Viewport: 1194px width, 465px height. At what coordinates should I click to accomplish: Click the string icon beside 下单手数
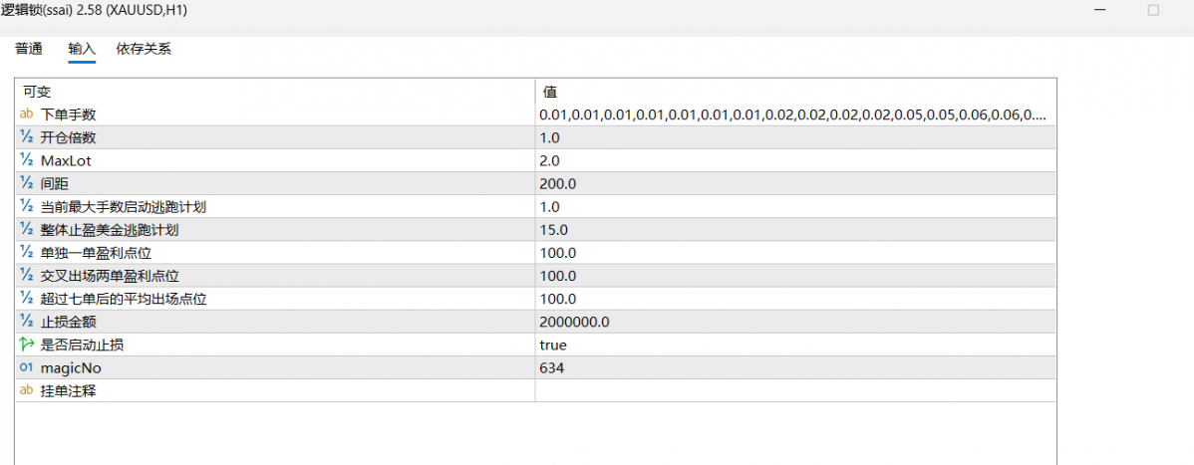click(26, 115)
